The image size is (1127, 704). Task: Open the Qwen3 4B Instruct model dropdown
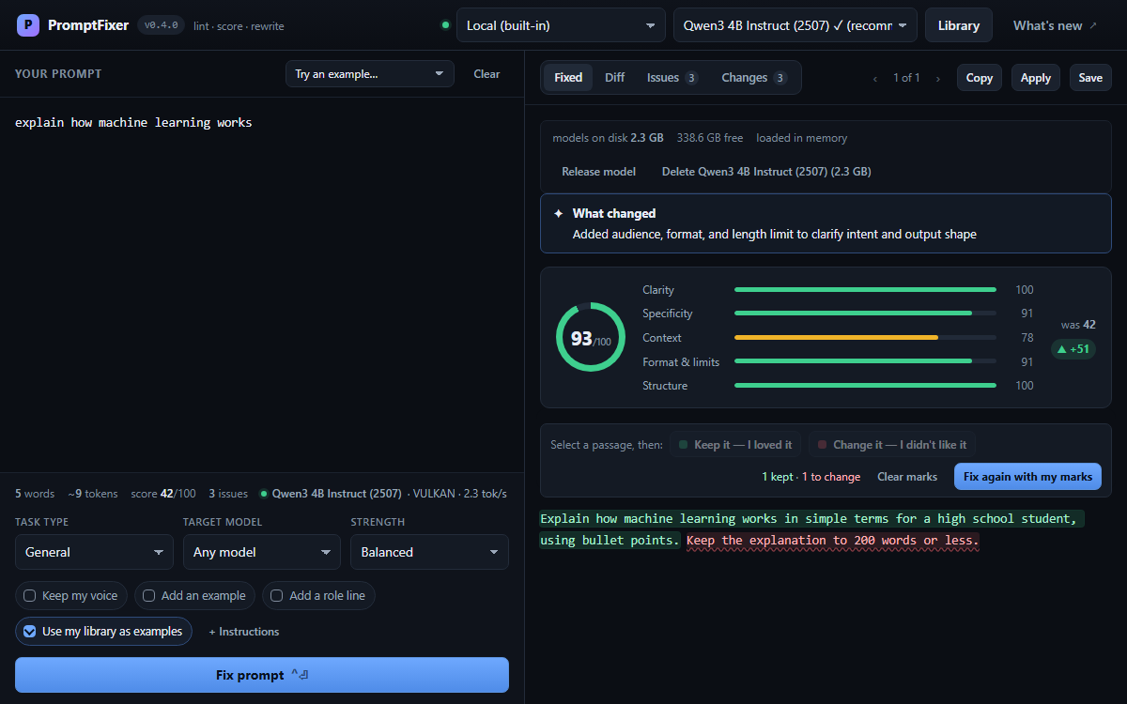(795, 25)
